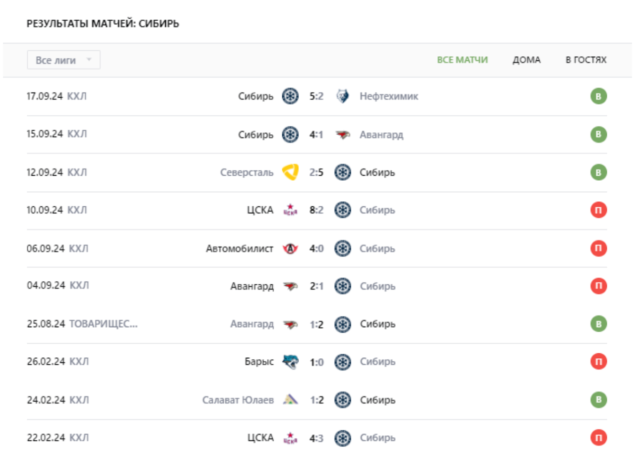The height and width of the screenshot is (467, 635).
Task: Click the Барыс team logo
Action: 290,362
